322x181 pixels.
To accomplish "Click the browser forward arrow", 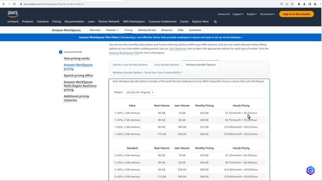I will click(x=9, y=4).
